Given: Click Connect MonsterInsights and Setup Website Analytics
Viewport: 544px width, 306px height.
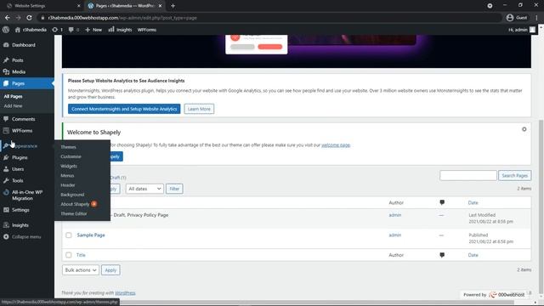Looking at the screenshot, I should [x=124, y=109].
